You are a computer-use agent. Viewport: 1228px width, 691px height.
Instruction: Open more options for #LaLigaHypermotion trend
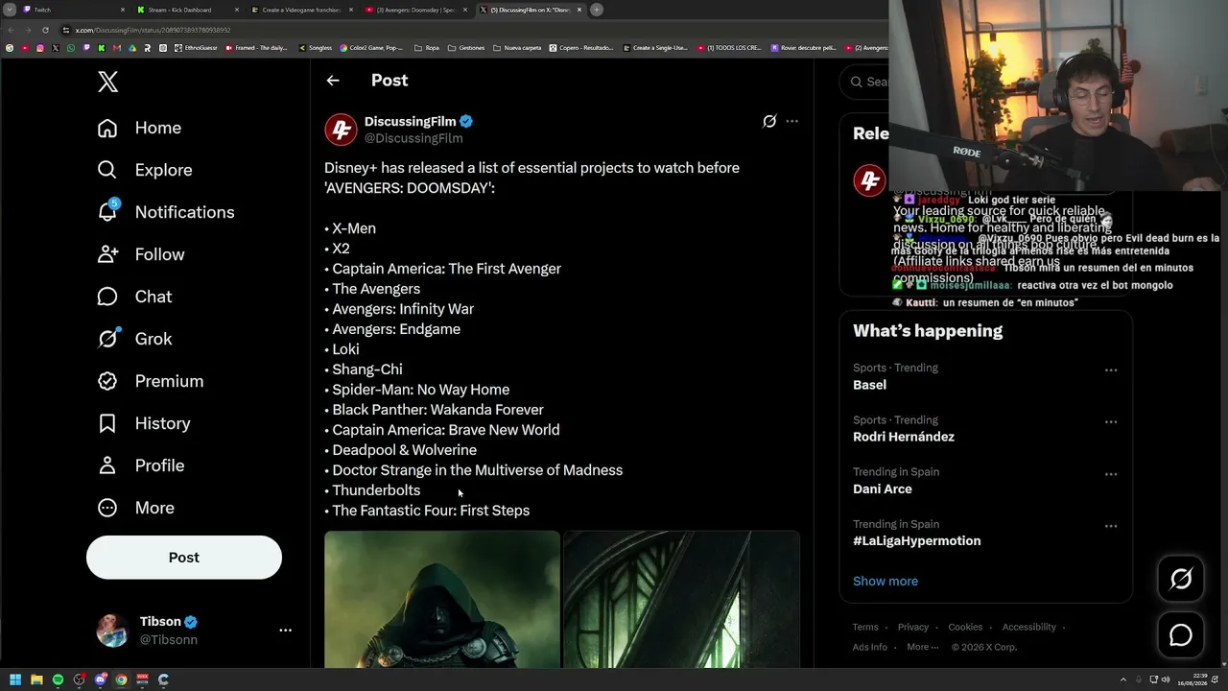click(1111, 526)
